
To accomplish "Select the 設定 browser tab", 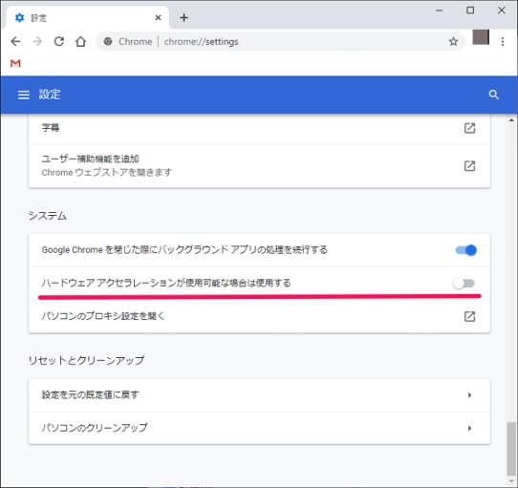I will pos(87,17).
